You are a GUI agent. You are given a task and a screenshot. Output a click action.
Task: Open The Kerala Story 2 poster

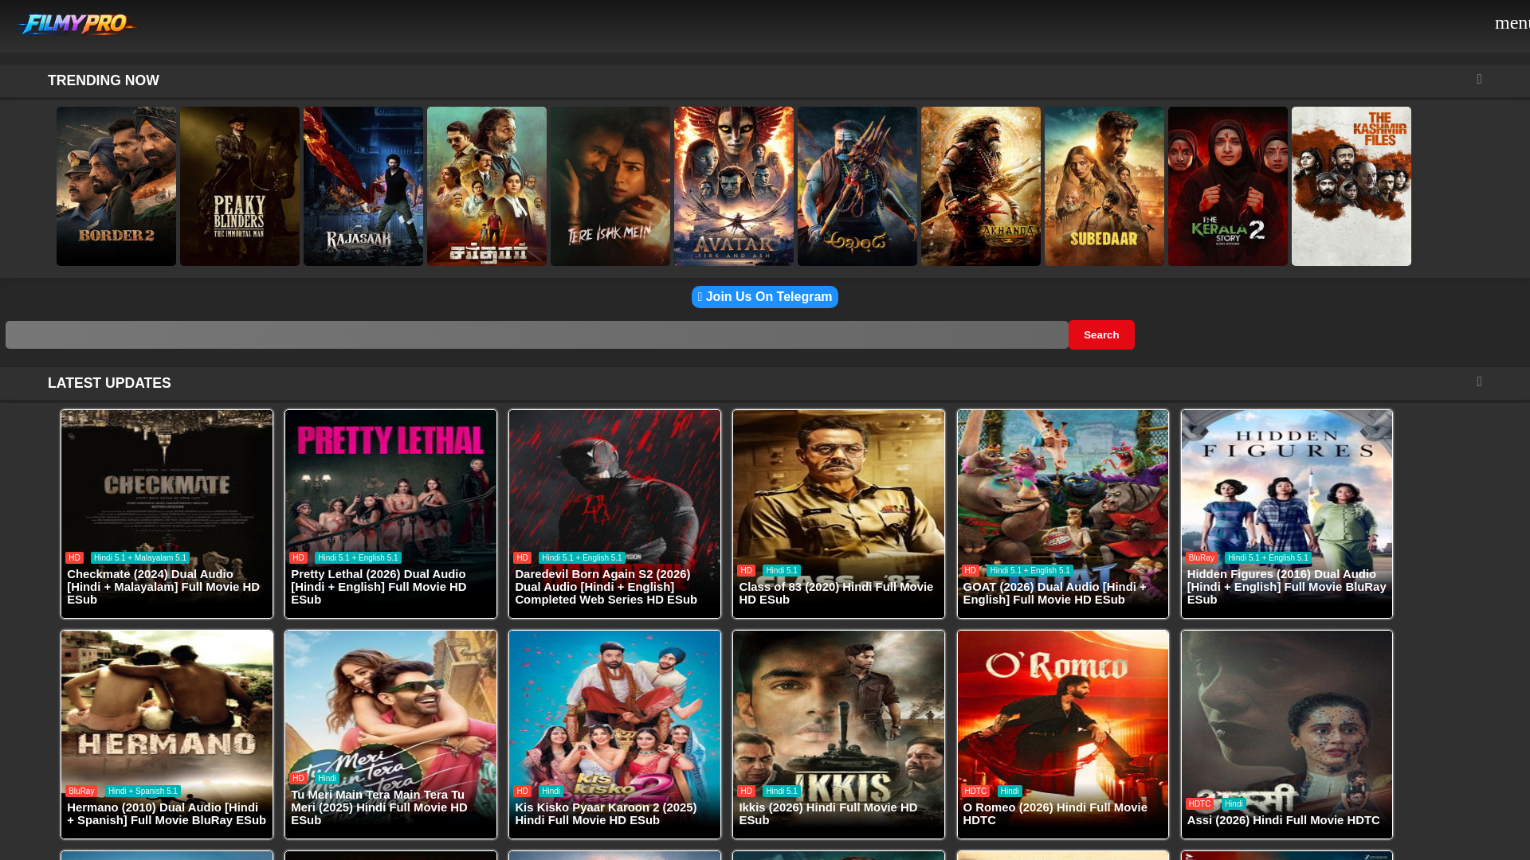pyautogui.click(x=1228, y=186)
